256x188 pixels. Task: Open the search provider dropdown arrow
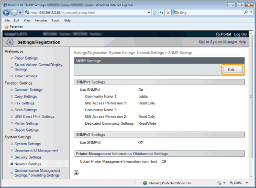(x=251, y=12)
